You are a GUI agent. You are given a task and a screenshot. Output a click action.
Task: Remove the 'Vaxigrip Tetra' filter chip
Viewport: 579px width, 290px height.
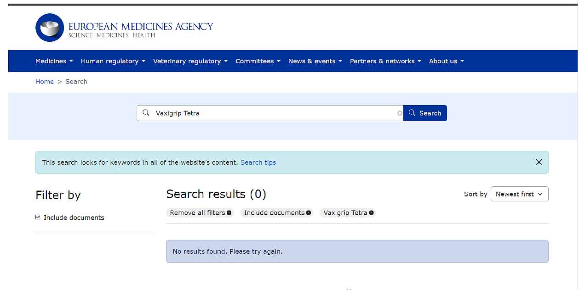click(372, 213)
